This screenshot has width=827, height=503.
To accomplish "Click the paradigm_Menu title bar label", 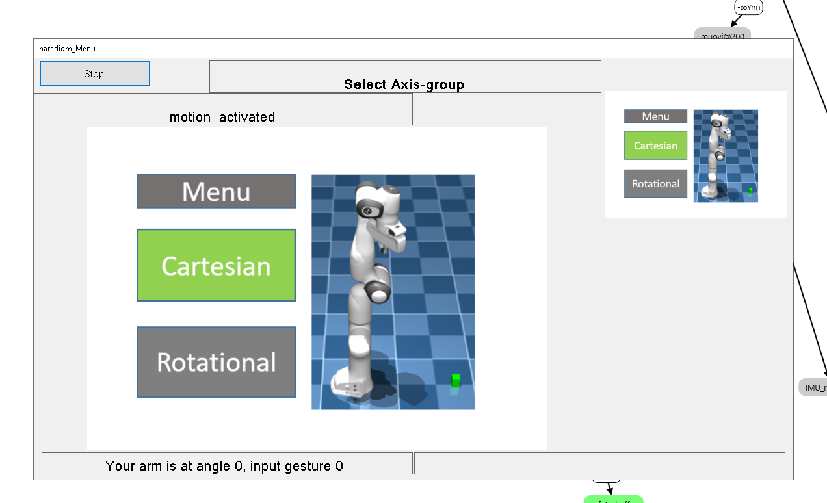I will (66, 48).
